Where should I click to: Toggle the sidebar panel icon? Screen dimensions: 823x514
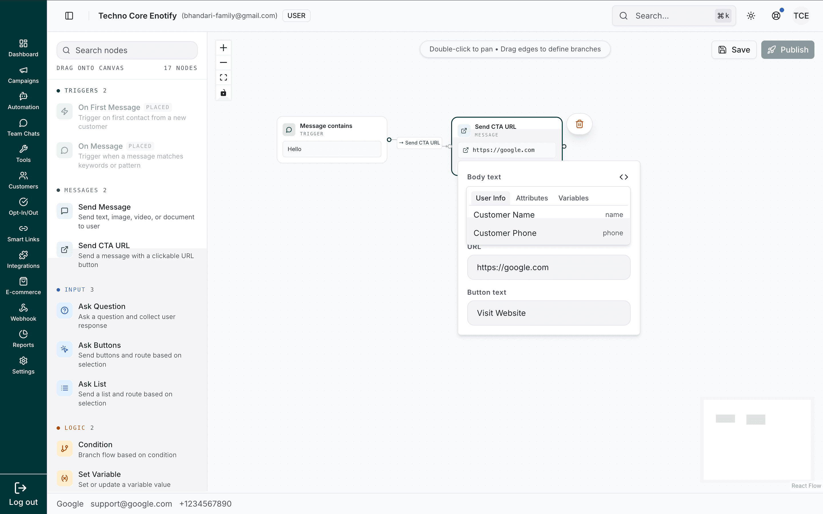(x=69, y=16)
